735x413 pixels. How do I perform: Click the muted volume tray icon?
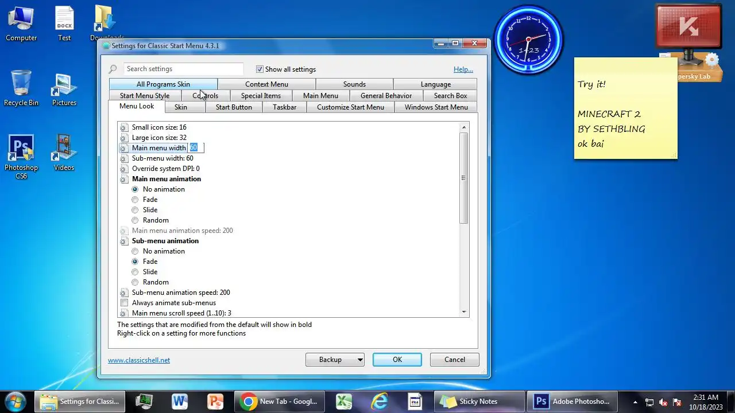click(663, 402)
